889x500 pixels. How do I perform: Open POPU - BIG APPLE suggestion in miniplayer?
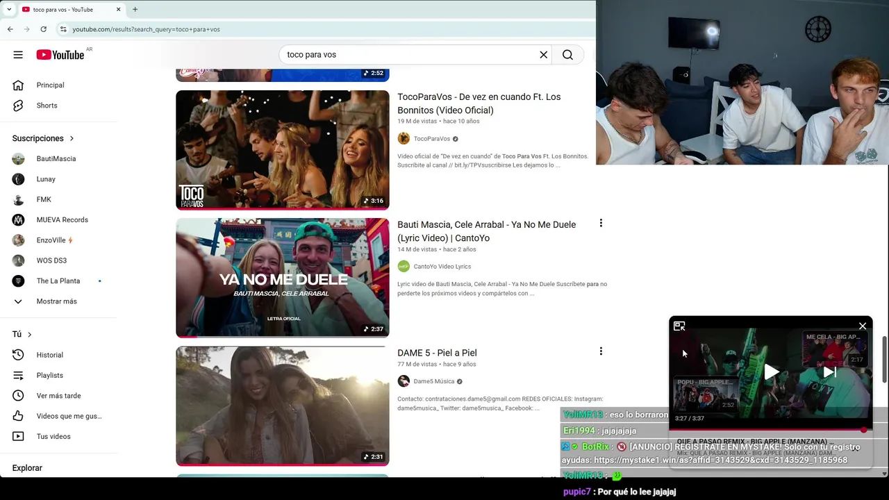(x=706, y=395)
